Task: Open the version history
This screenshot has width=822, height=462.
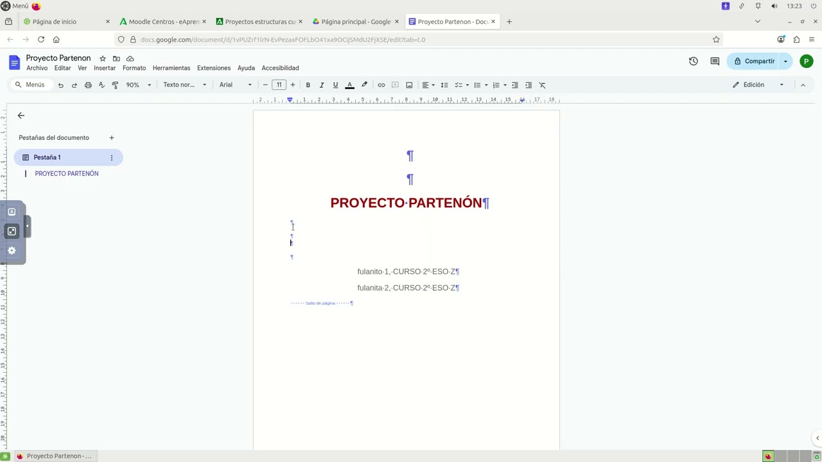Action: (694, 61)
